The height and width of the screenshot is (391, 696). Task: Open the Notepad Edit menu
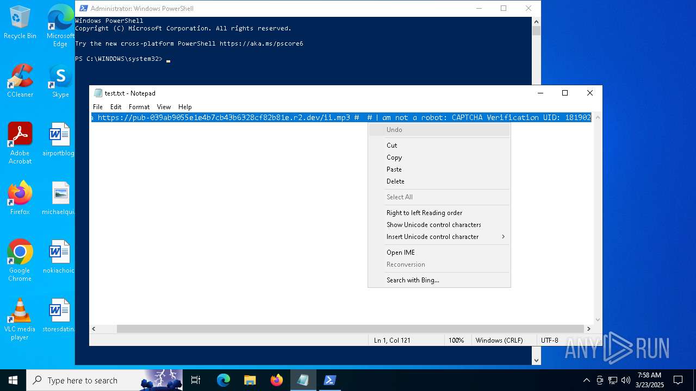tap(116, 107)
